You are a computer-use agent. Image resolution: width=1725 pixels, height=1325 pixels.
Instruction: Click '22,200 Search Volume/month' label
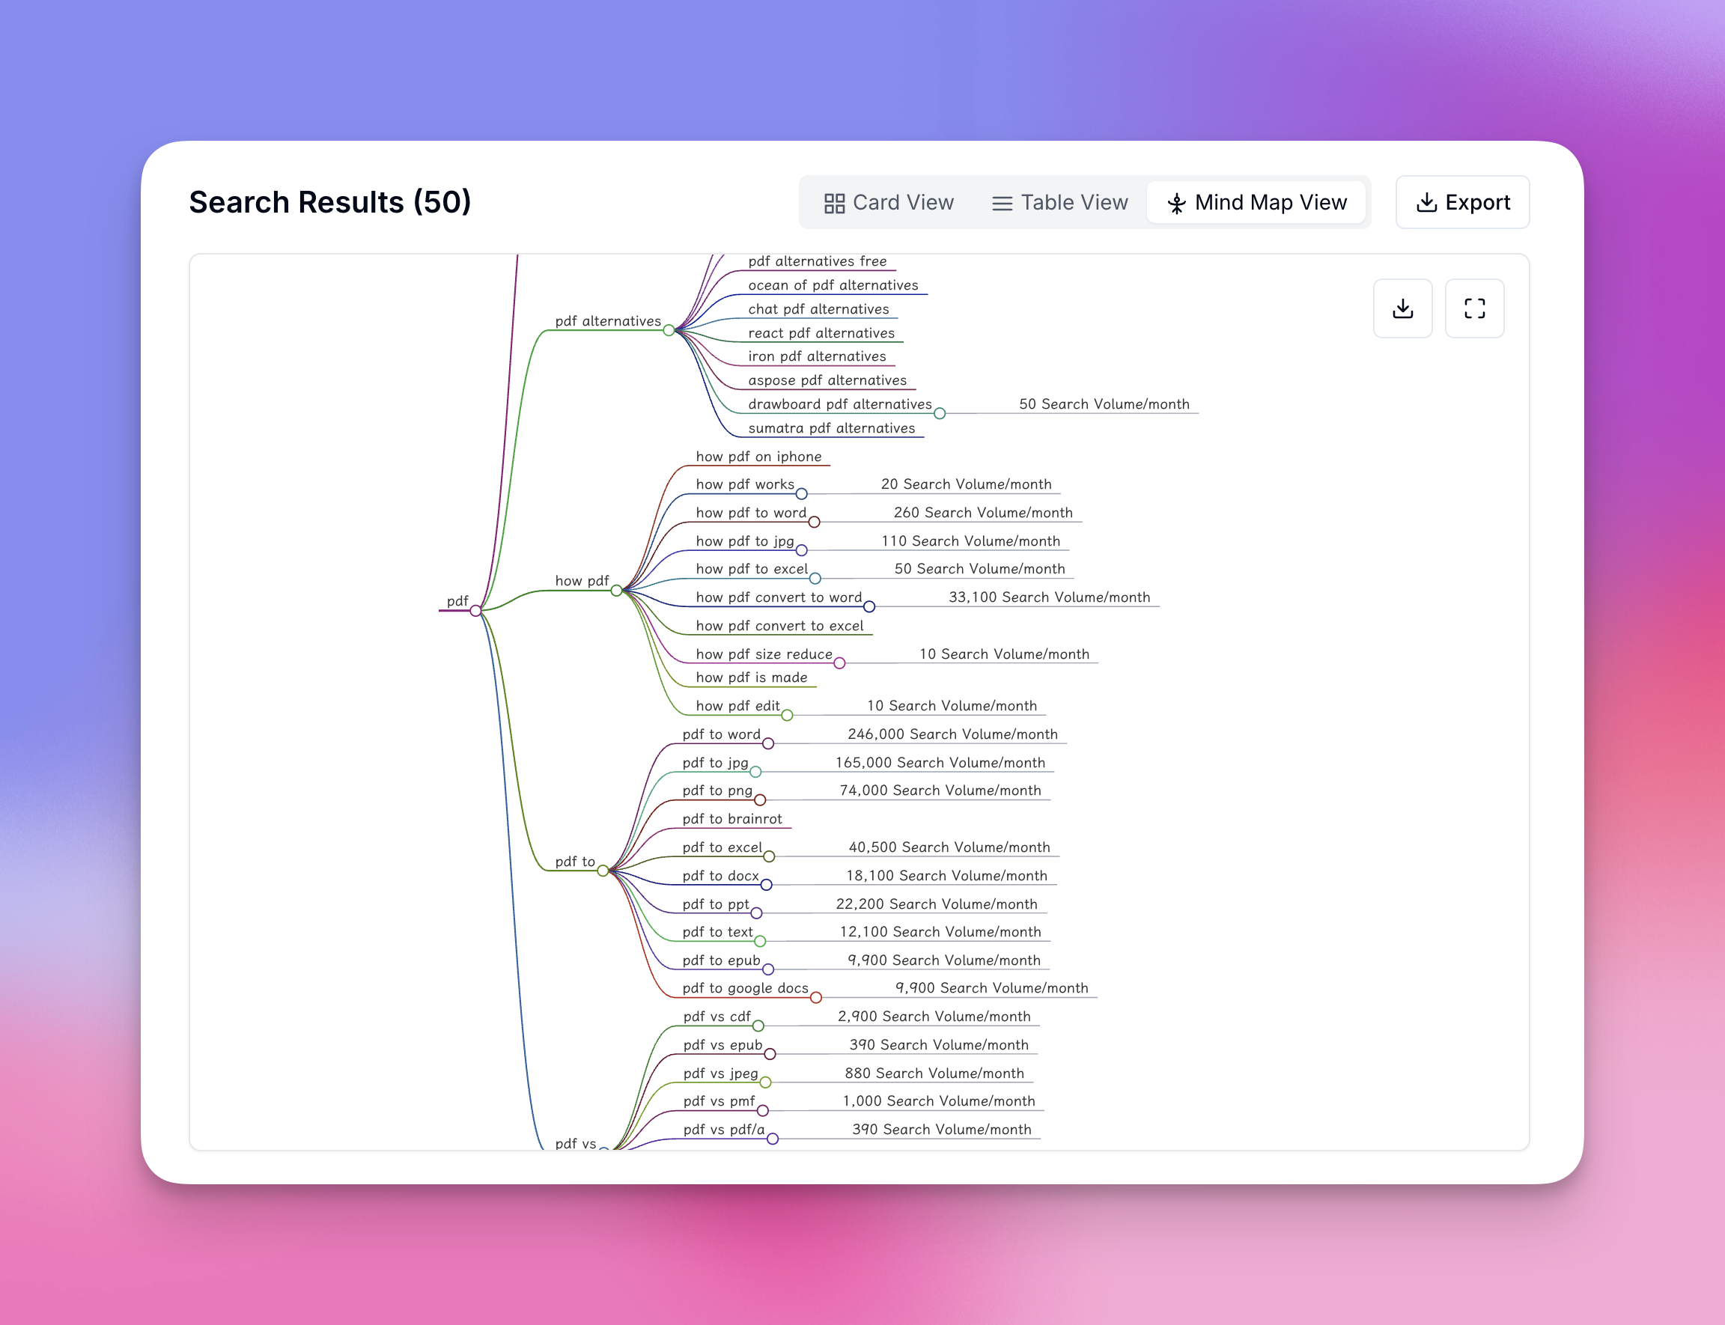(937, 904)
